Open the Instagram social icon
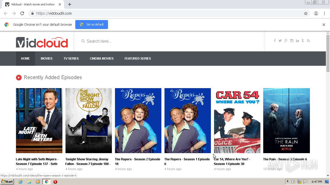The height and width of the screenshot is (185, 330). [292, 41]
